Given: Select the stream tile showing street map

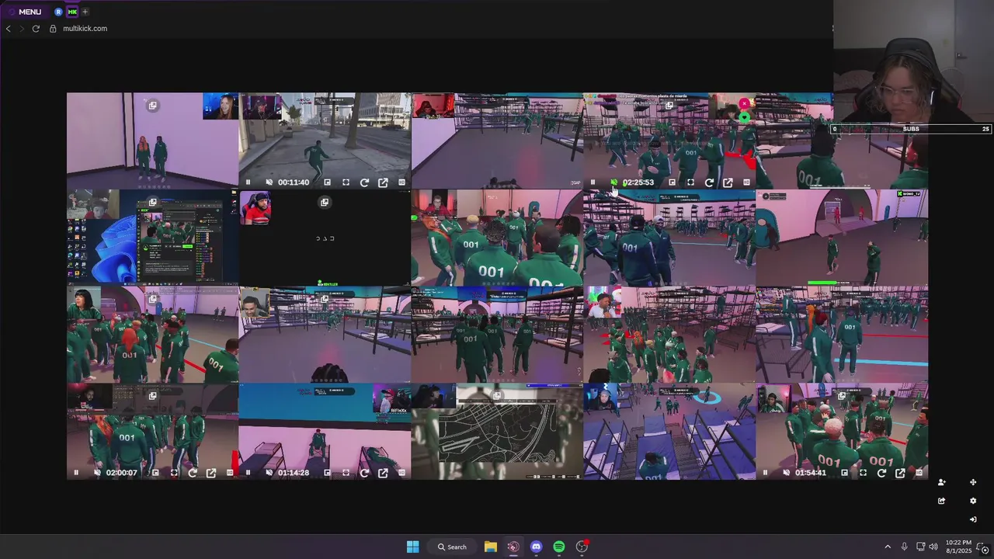Looking at the screenshot, I should click(497, 432).
